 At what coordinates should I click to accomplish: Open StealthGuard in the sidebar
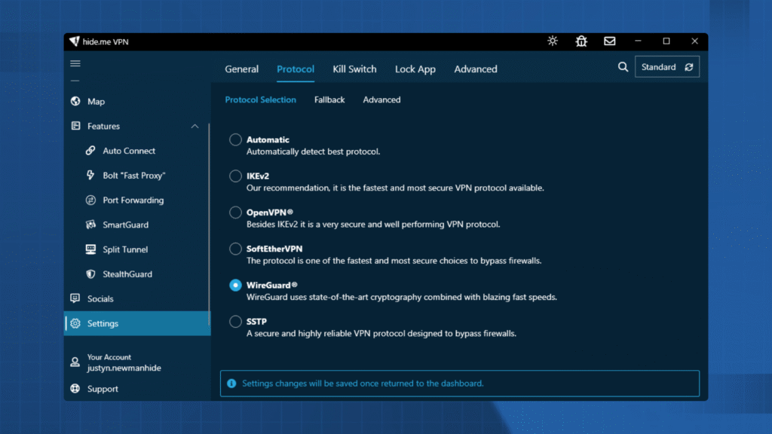(x=127, y=274)
